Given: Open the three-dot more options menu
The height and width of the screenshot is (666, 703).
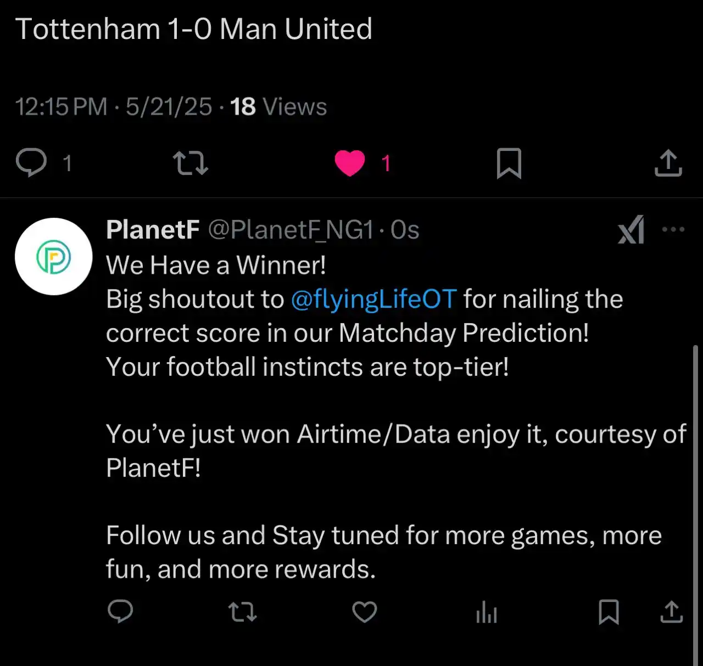Looking at the screenshot, I should click(673, 229).
